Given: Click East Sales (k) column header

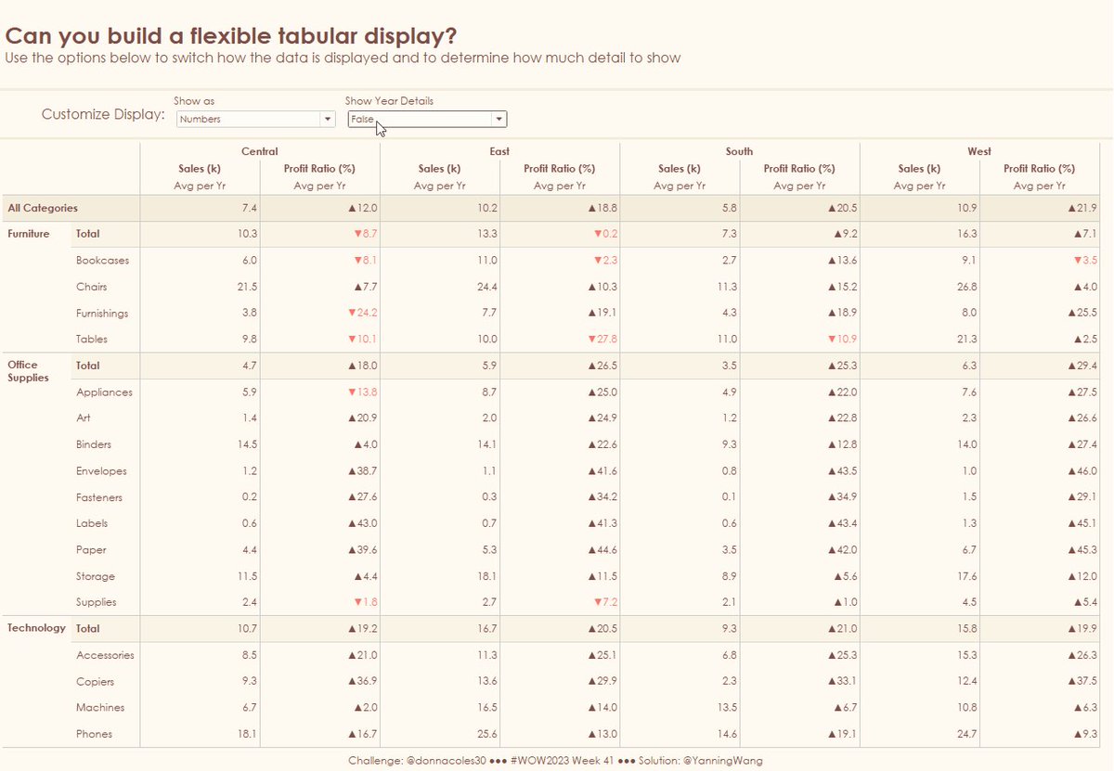Looking at the screenshot, I should [439, 169].
